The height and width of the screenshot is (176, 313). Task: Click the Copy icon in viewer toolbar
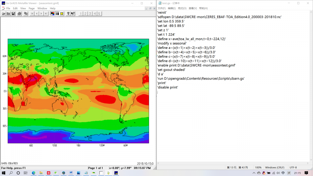(26, 14)
